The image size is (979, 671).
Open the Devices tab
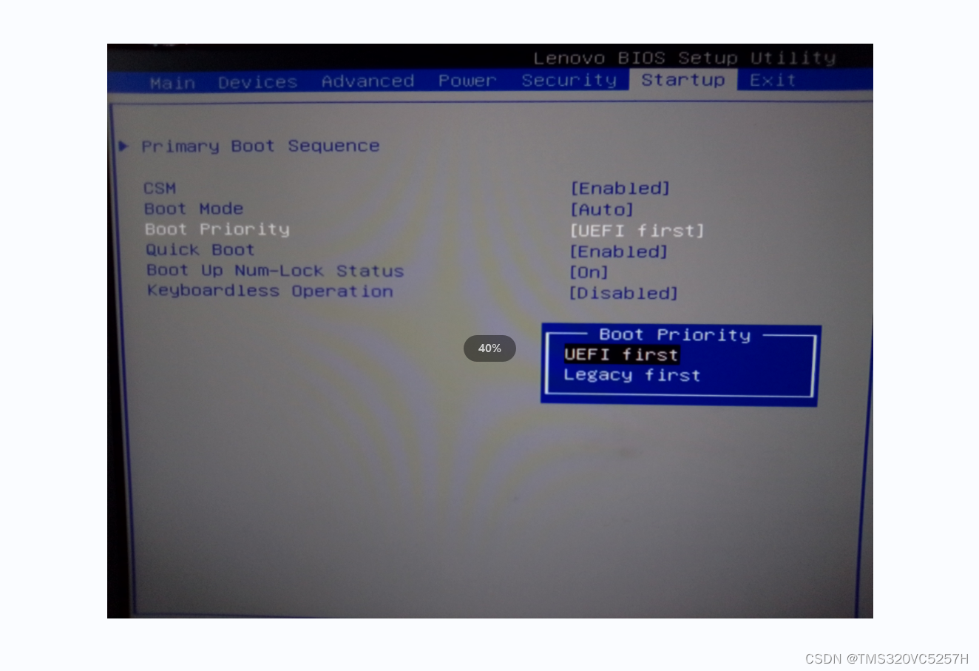[257, 81]
